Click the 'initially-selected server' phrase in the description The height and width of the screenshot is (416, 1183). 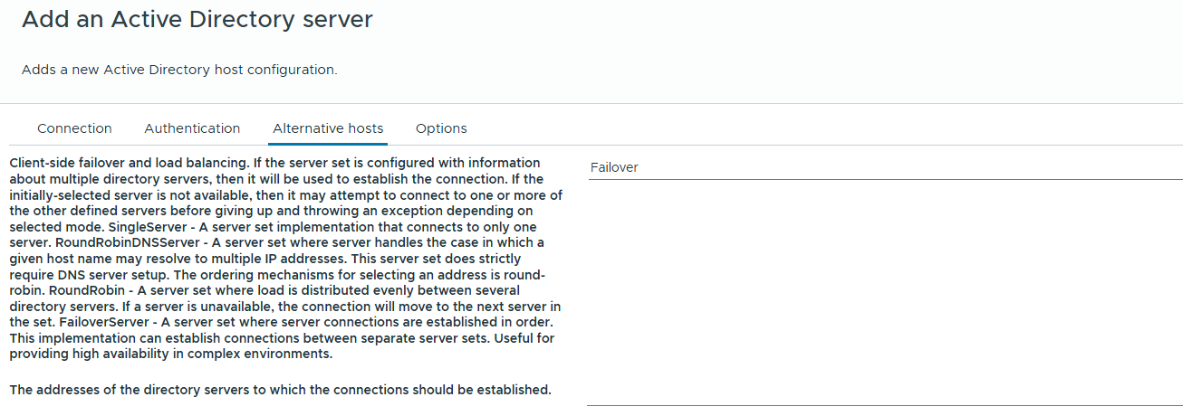(83, 194)
